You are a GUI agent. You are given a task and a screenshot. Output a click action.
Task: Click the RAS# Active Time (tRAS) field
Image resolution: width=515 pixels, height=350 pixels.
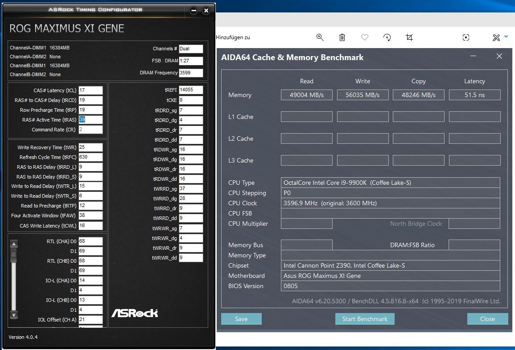(x=91, y=120)
